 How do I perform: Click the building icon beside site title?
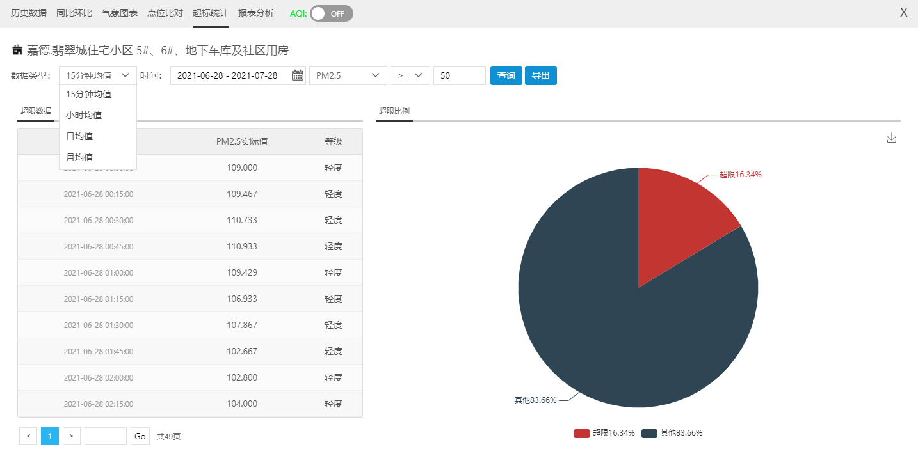[x=17, y=50]
